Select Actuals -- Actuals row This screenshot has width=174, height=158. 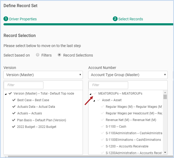tap(30, 113)
